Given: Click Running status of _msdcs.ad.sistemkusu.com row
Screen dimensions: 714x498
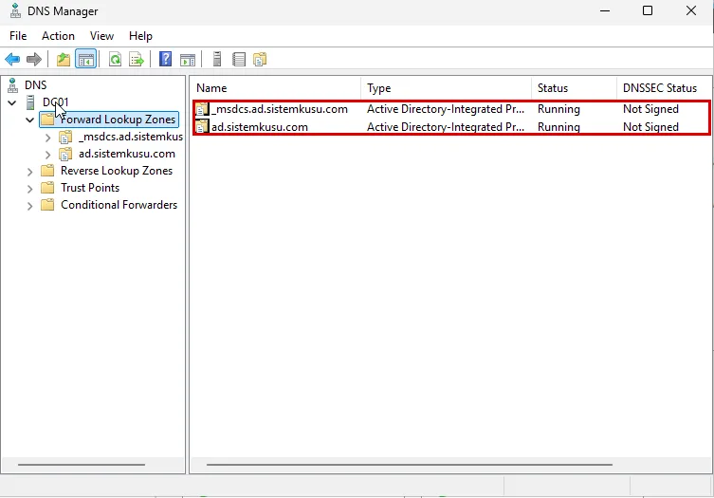Looking at the screenshot, I should tap(558, 109).
